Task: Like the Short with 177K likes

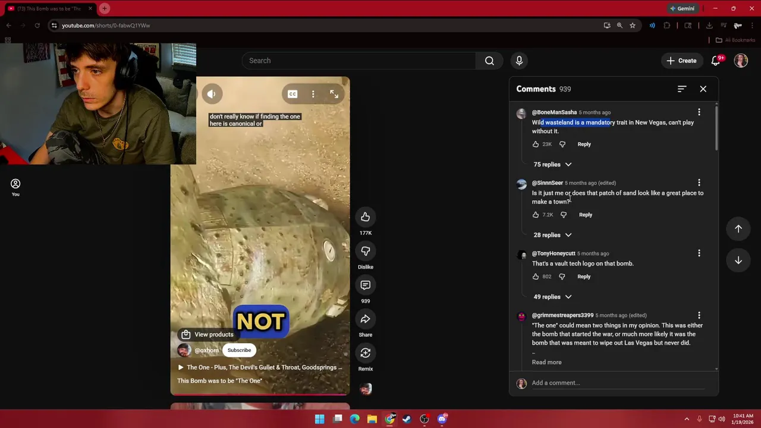Action: (x=366, y=217)
